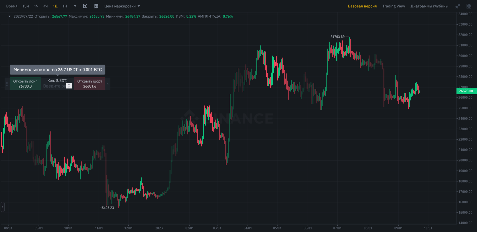Expand the left side panel arrow
477x232 pixels.
click(x=3, y=207)
